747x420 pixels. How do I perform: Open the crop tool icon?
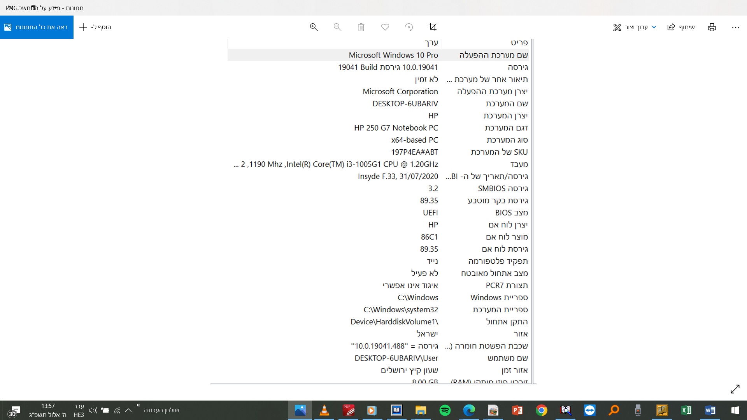tap(433, 27)
